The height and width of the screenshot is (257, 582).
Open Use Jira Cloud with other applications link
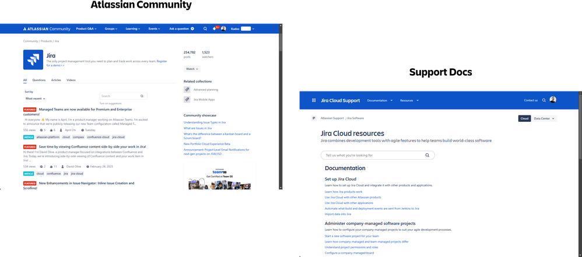click(x=349, y=203)
